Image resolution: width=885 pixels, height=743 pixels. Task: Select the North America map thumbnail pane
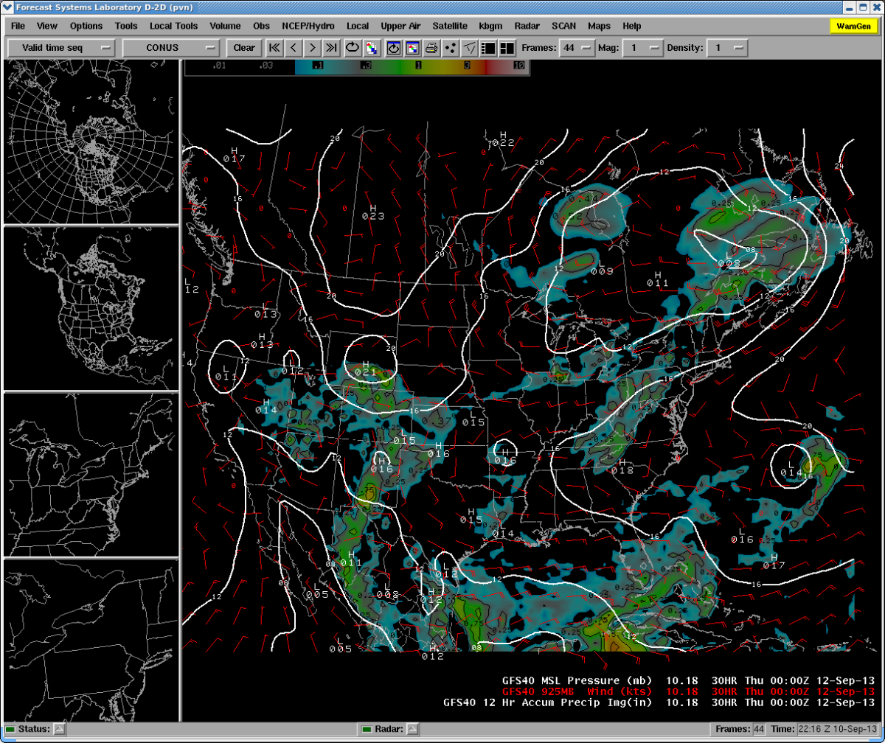coord(91,308)
